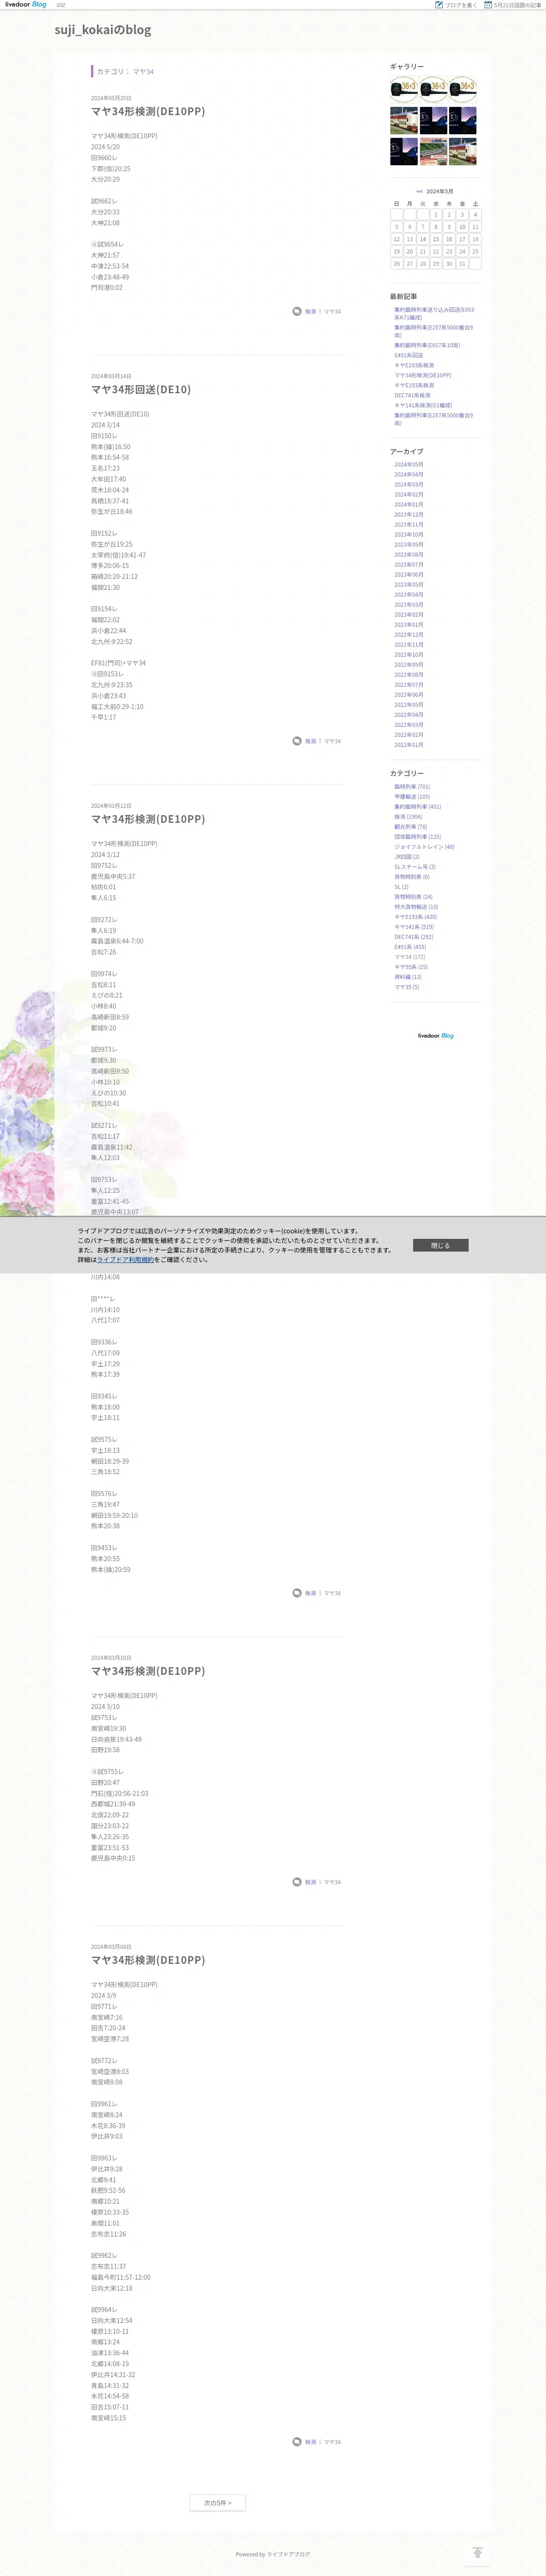546x2576 pixels.
Task: Open category キヤE193系 (420)
Action: 415,917
